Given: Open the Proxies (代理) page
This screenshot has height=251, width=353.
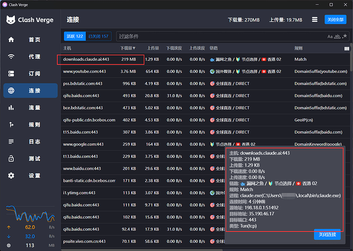Looking at the screenshot, I should (31, 56).
